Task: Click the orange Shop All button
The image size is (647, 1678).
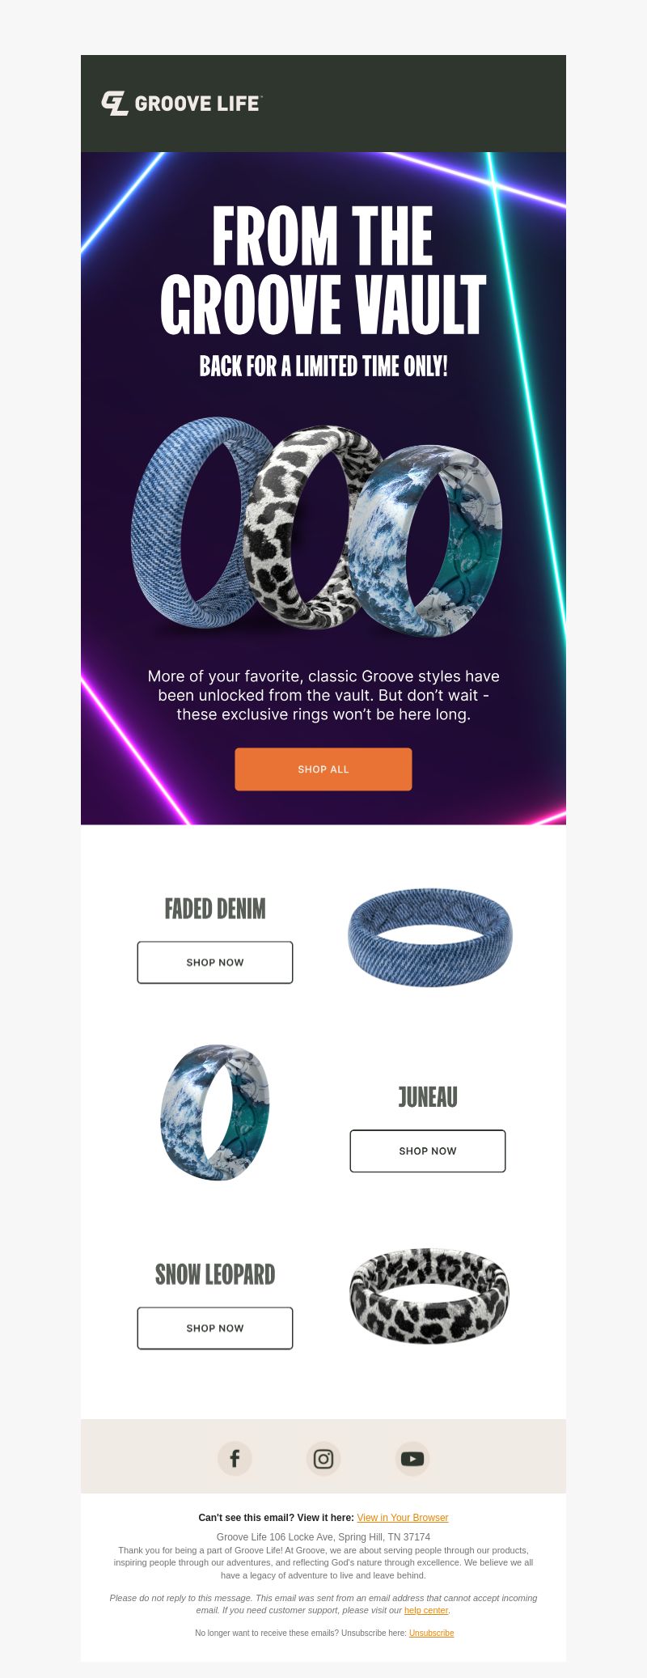Action: coord(323,769)
